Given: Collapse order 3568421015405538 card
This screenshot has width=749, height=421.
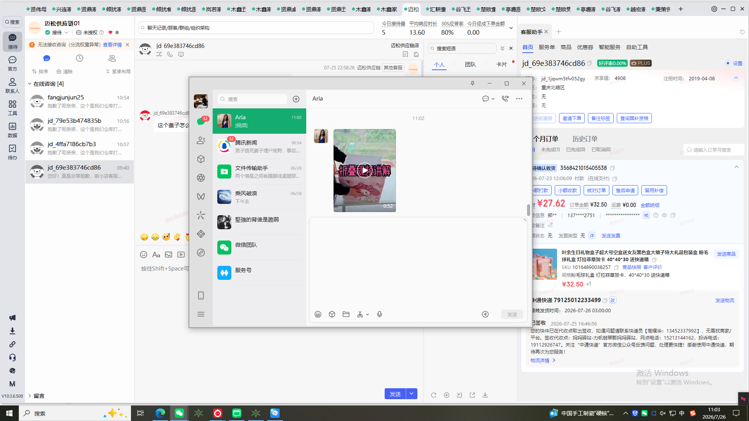Looking at the screenshot, I should 737,167.
